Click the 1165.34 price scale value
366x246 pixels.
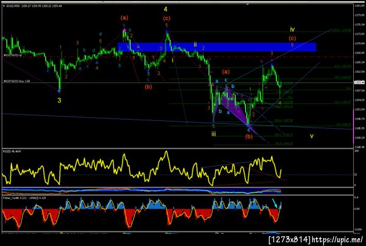tap(359, 62)
